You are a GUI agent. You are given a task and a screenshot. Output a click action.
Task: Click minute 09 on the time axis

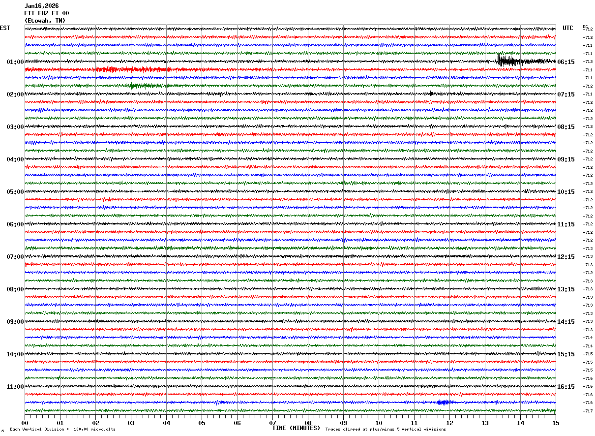click(343, 423)
